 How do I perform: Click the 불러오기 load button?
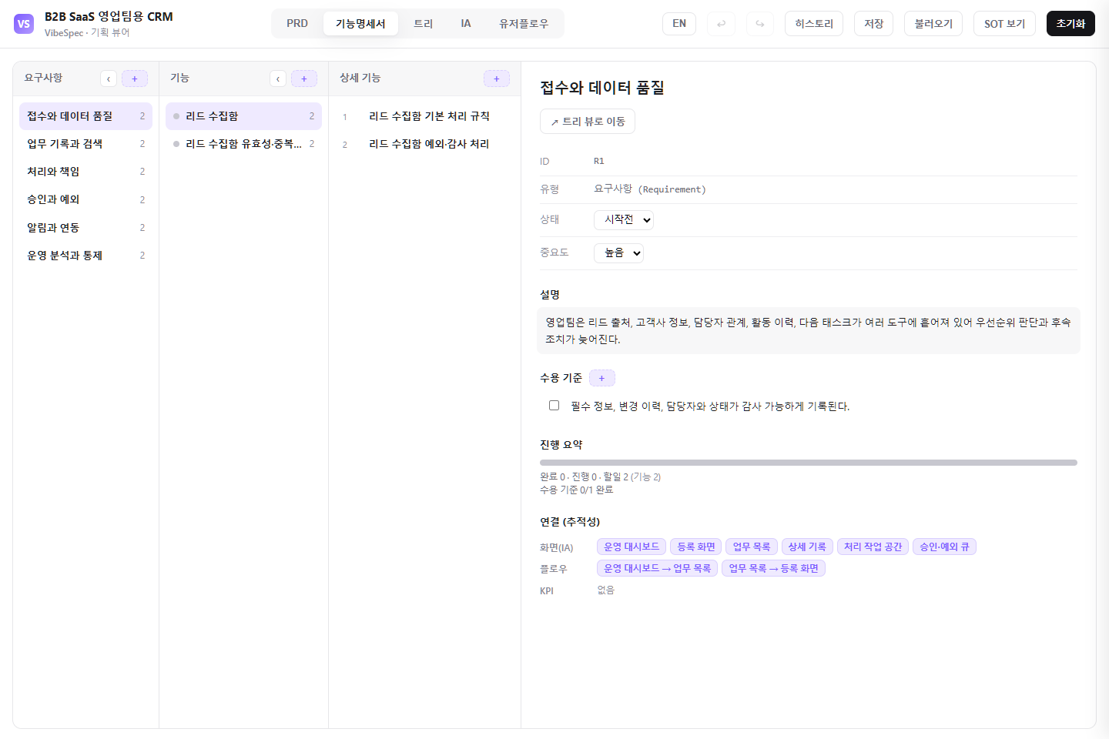[933, 24]
